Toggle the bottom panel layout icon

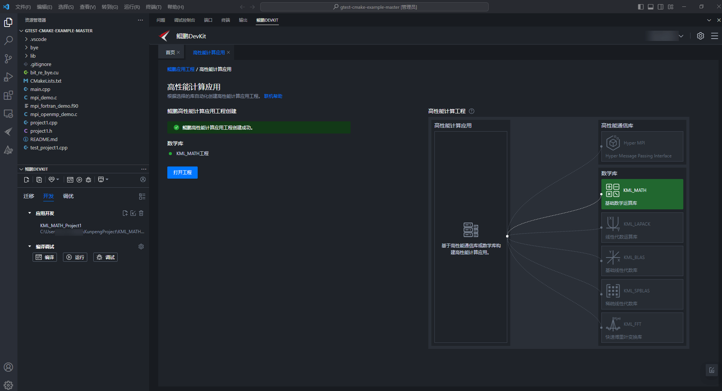[x=651, y=7]
